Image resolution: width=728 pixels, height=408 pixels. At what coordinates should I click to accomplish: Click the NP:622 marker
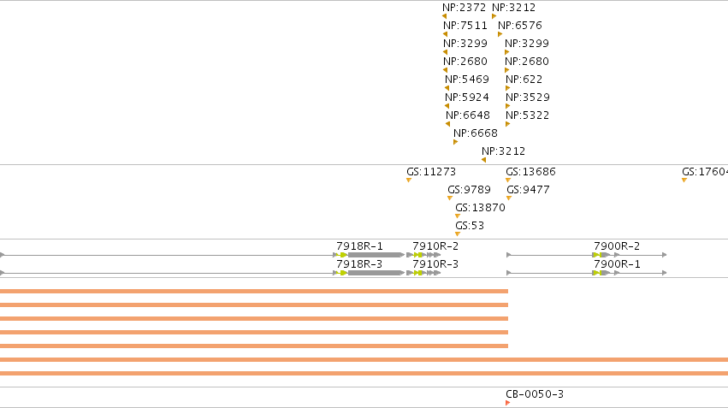(x=508, y=88)
